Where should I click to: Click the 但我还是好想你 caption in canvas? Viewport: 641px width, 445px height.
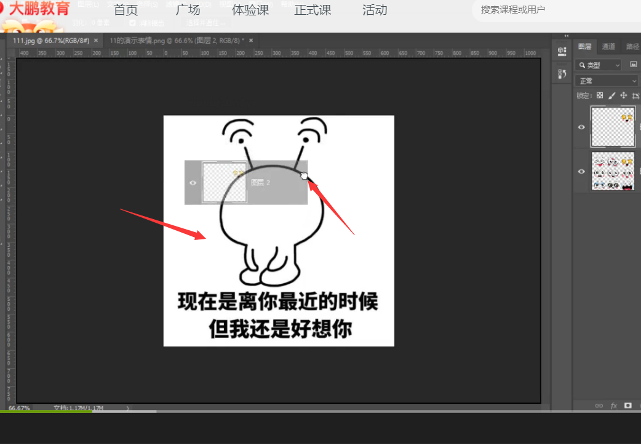(281, 329)
